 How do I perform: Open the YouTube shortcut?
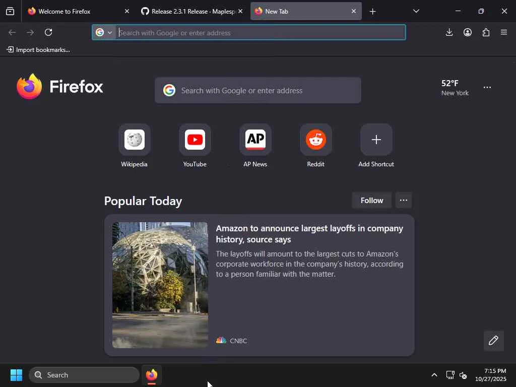195,146
